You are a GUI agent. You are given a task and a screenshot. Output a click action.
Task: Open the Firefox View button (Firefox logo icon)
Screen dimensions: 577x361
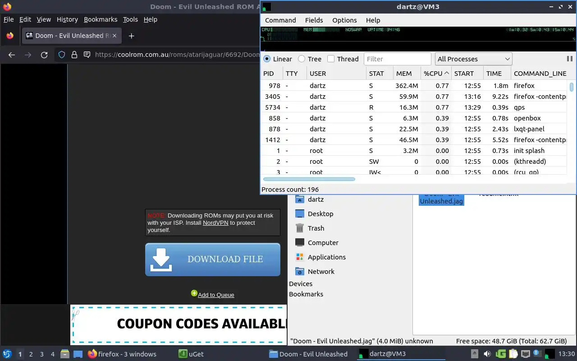10,36
